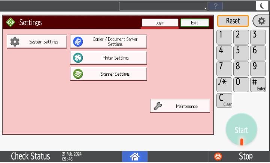
Task: Open System Settings with gear icon
Action: (37, 42)
